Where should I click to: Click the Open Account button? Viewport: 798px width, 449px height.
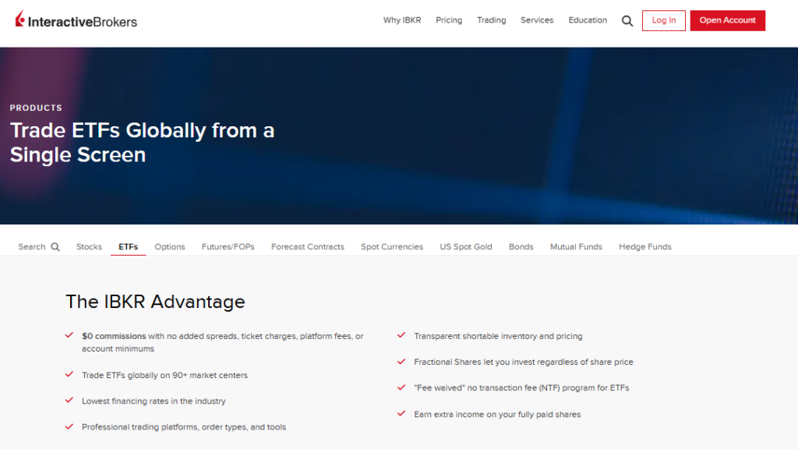pyautogui.click(x=727, y=20)
